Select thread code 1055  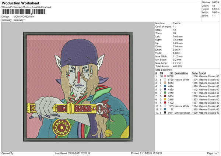coord(195,83)
